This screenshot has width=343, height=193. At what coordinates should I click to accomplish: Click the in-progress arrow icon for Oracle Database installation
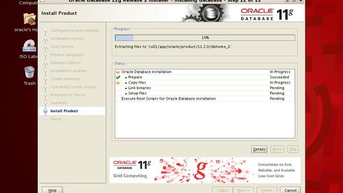point(118,72)
